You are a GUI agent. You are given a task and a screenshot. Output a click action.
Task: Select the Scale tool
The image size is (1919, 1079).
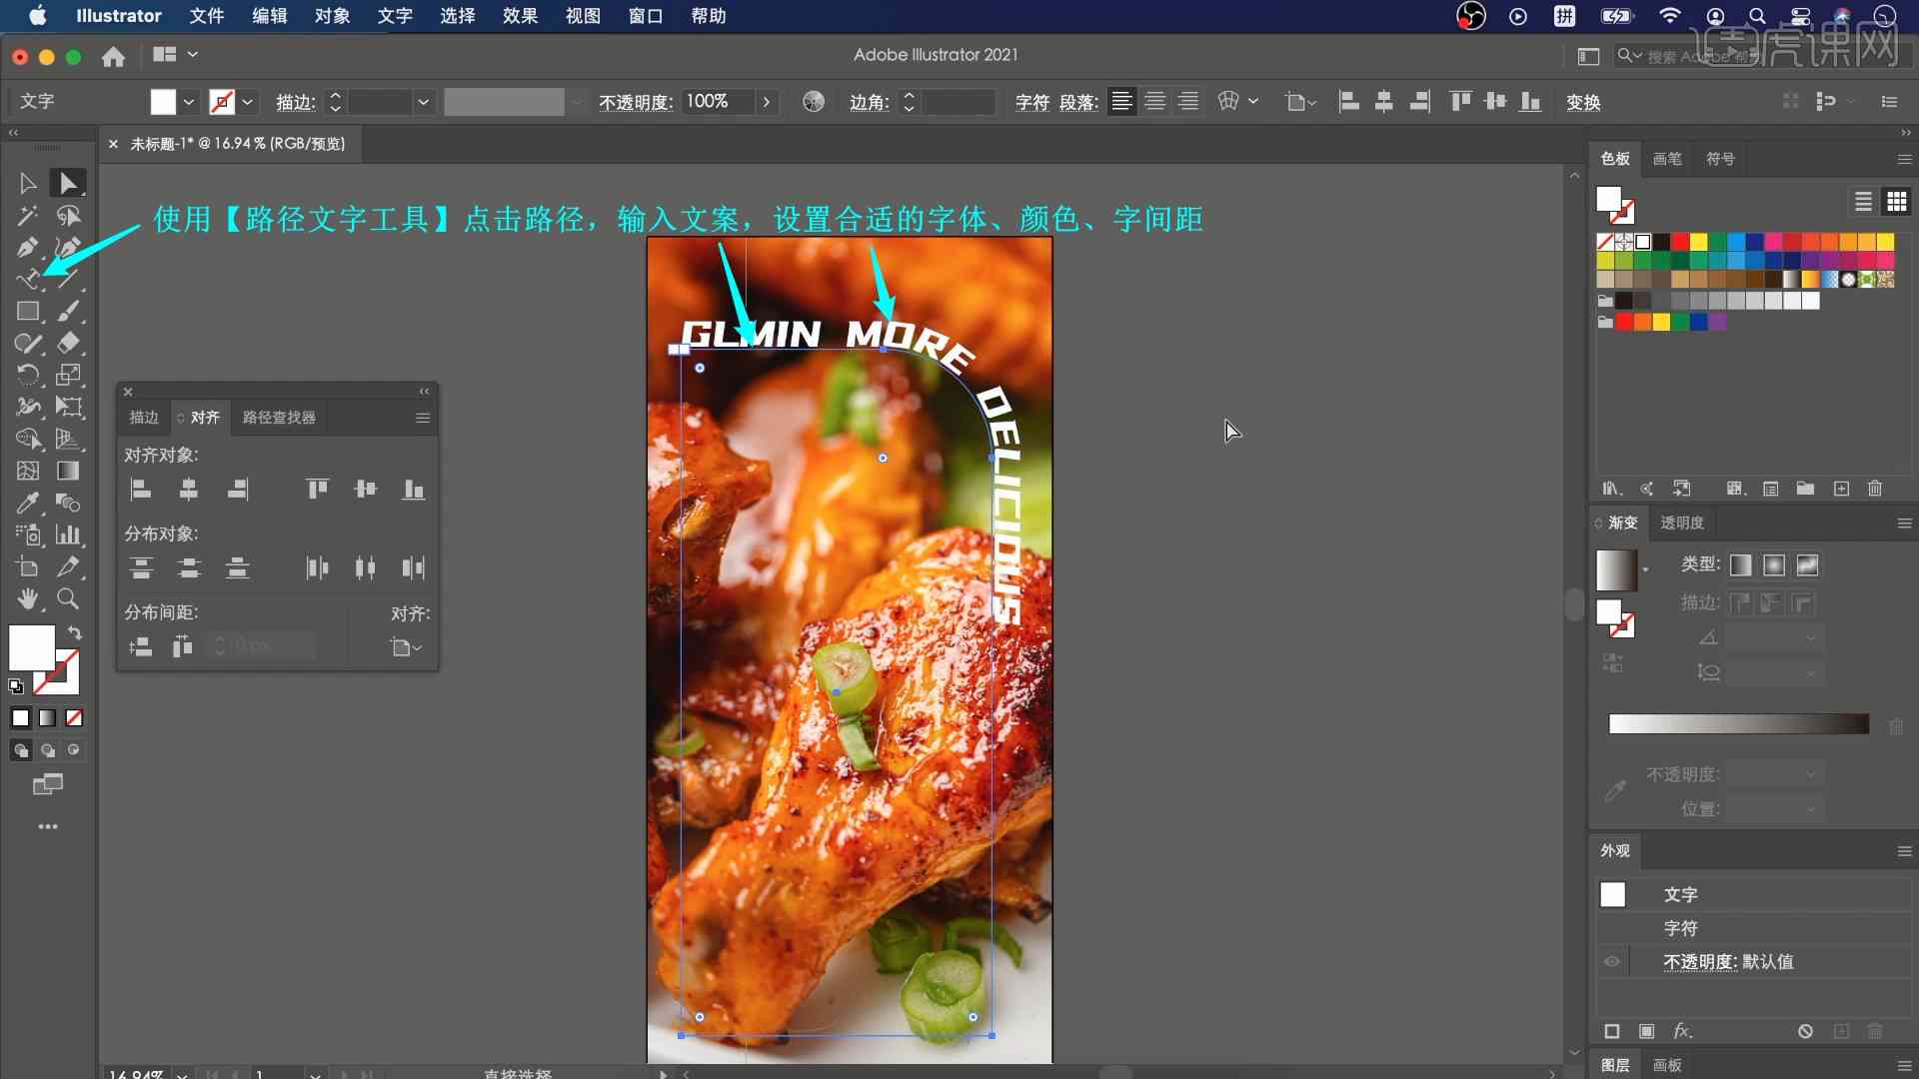click(68, 375)
